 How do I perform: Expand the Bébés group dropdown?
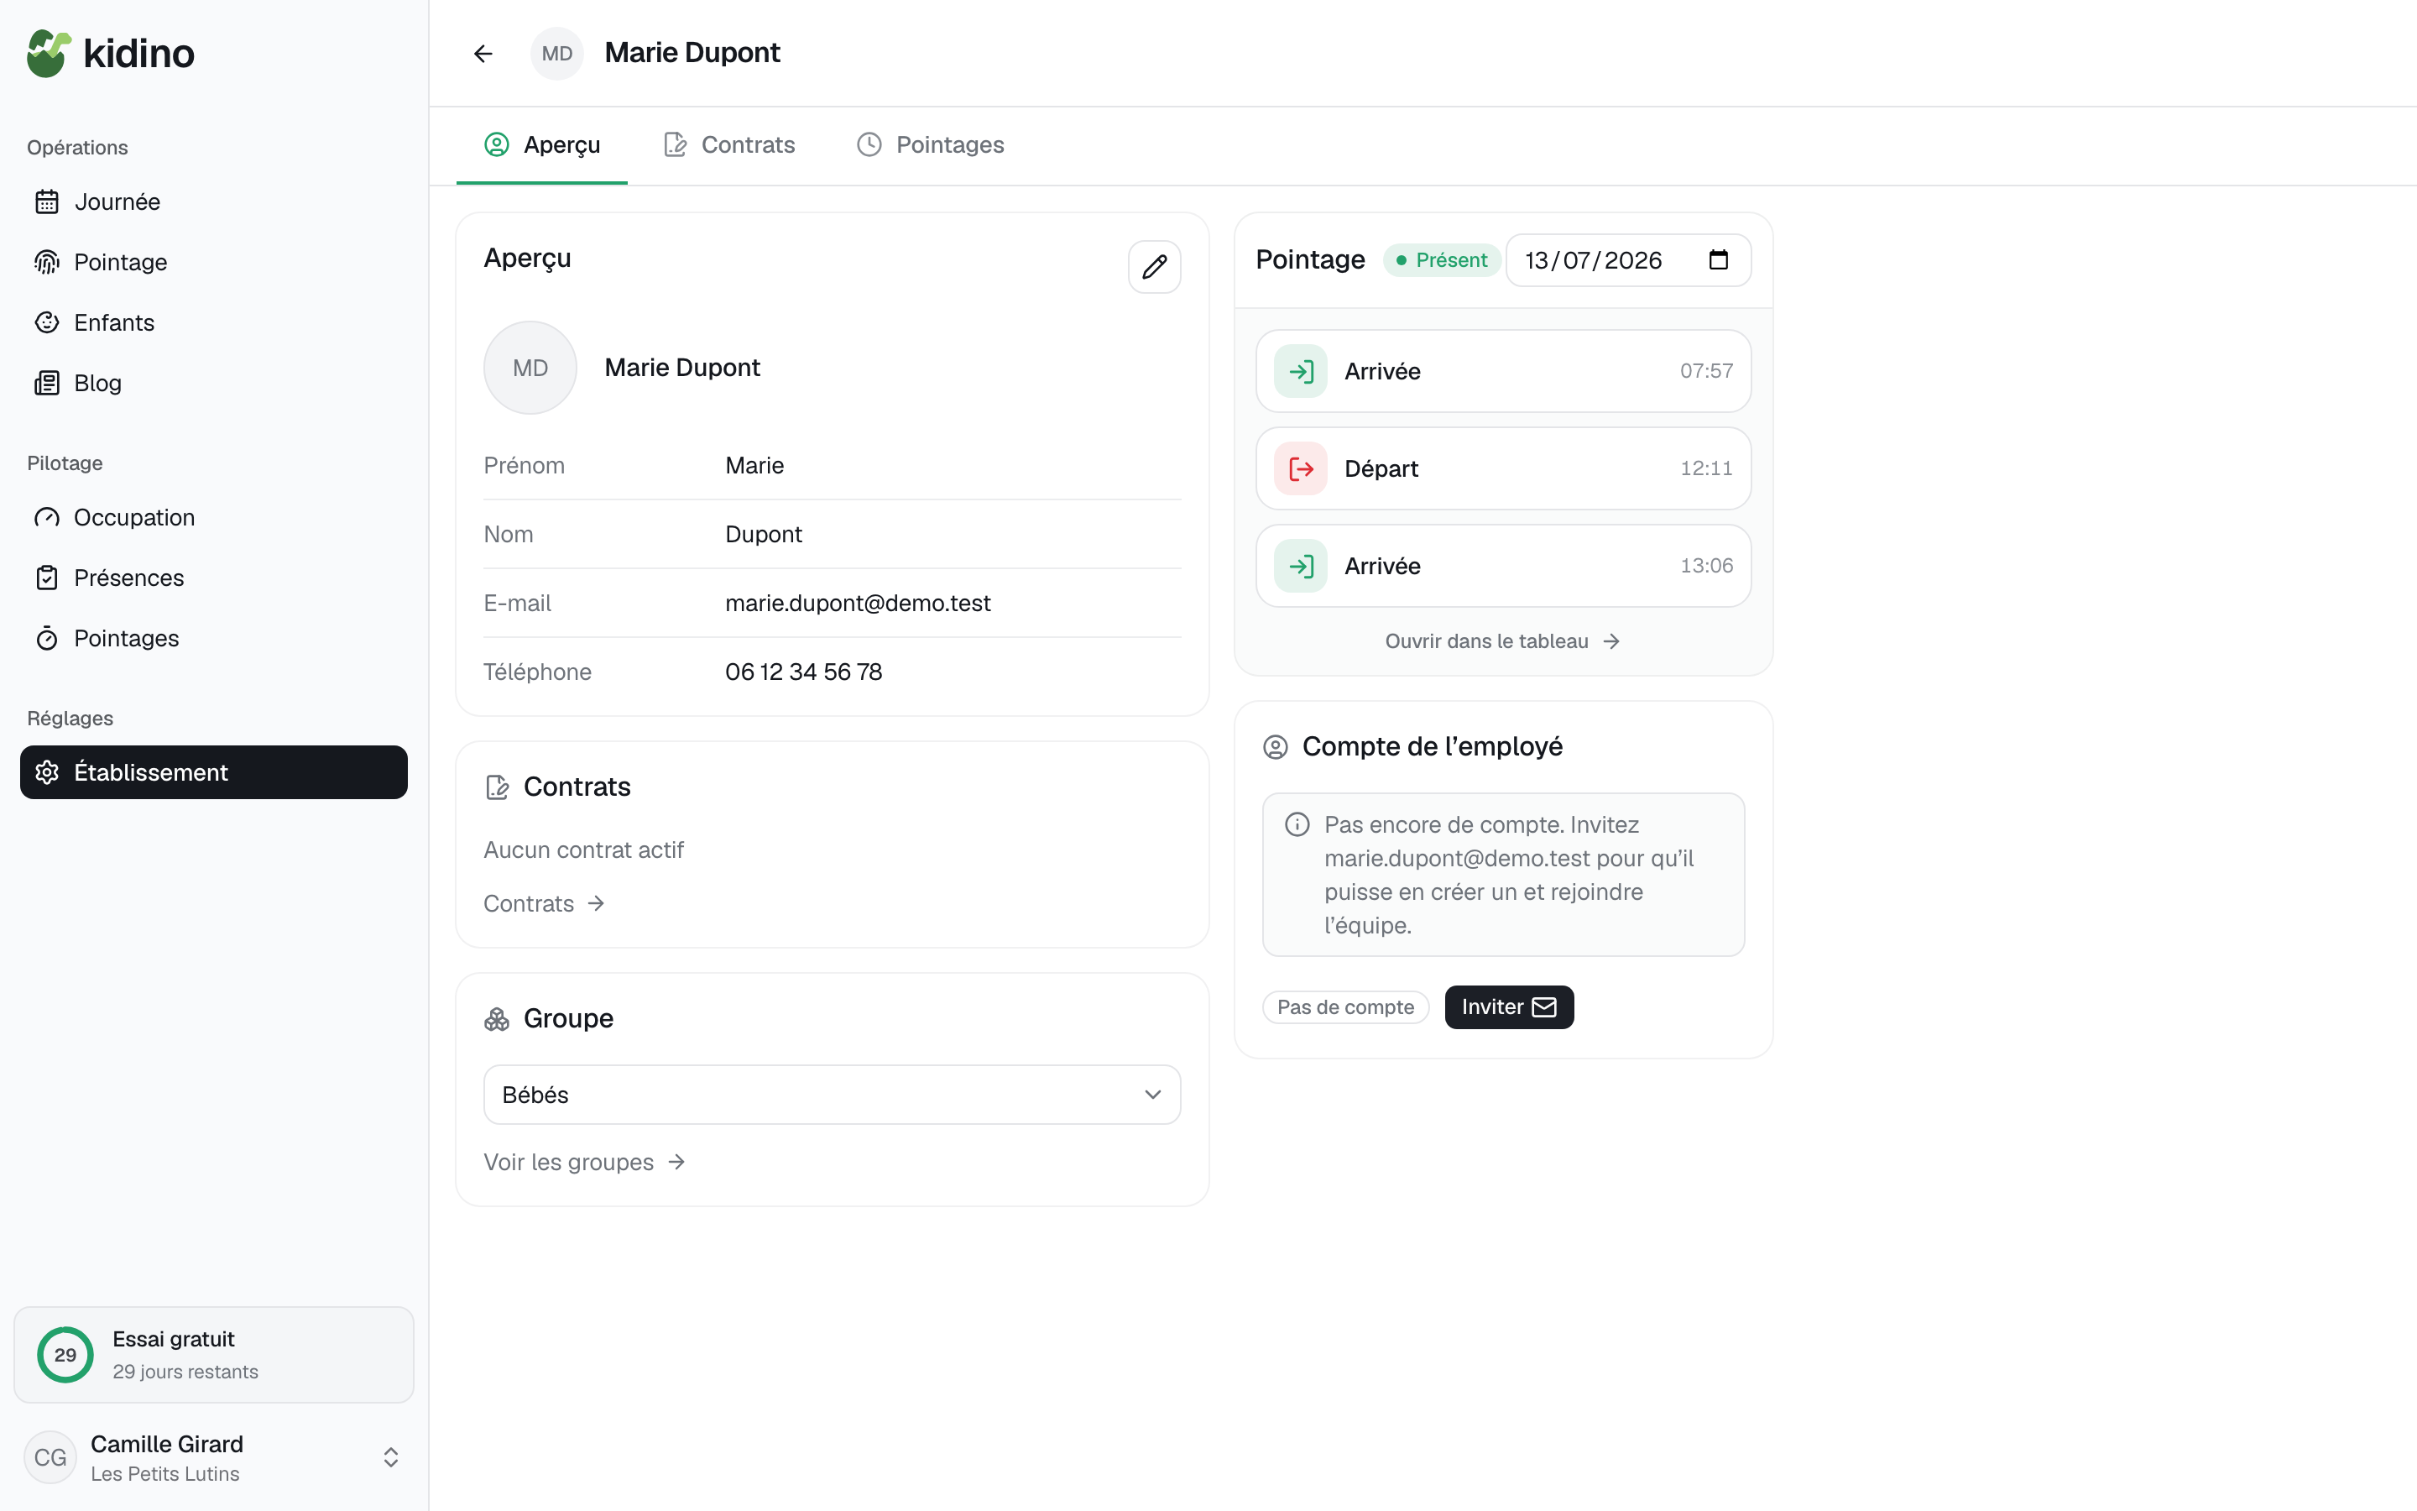point(832,1095)
